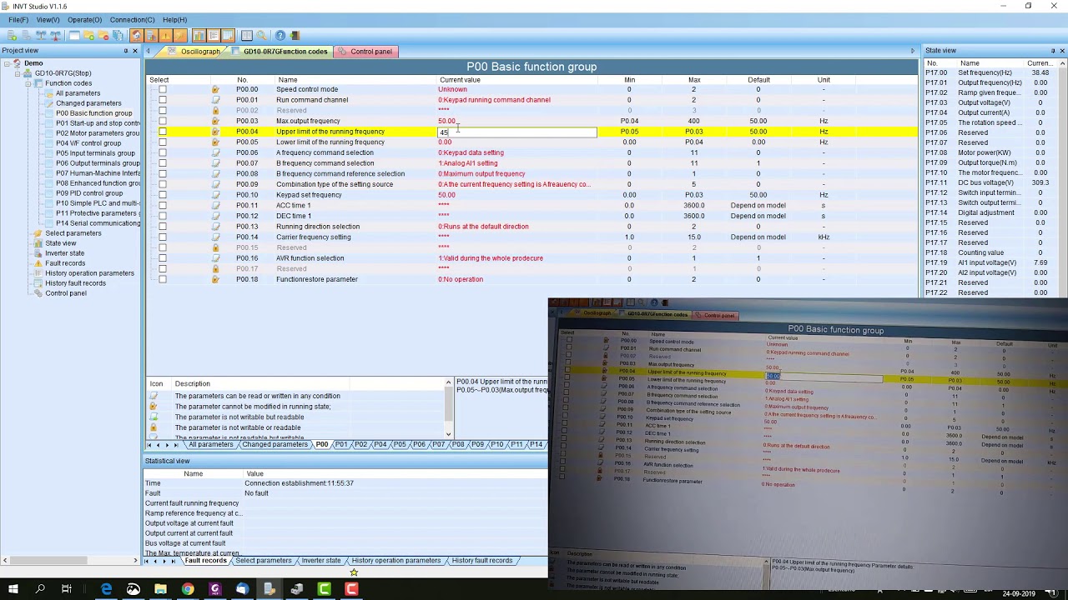Click the P00.03 value 50.00

tap(446, 121)
